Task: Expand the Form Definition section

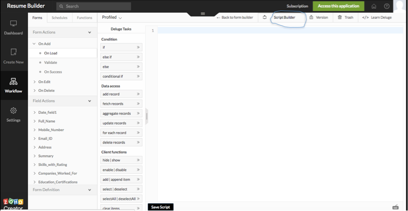Action: pos(90,190)
